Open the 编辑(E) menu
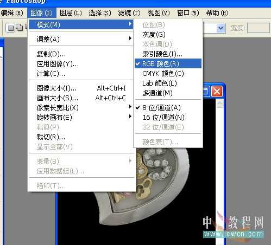271x245 pixels. tap(12, 13)
